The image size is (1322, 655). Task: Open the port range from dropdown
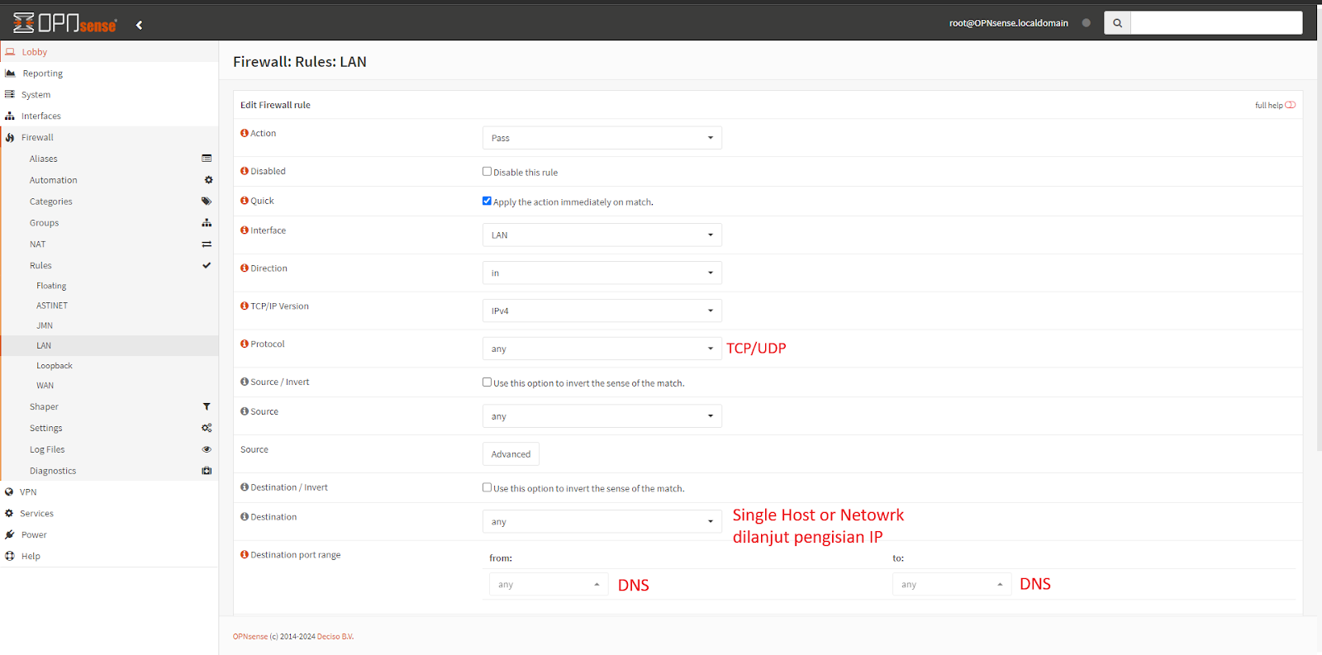(x=549, y=585)
